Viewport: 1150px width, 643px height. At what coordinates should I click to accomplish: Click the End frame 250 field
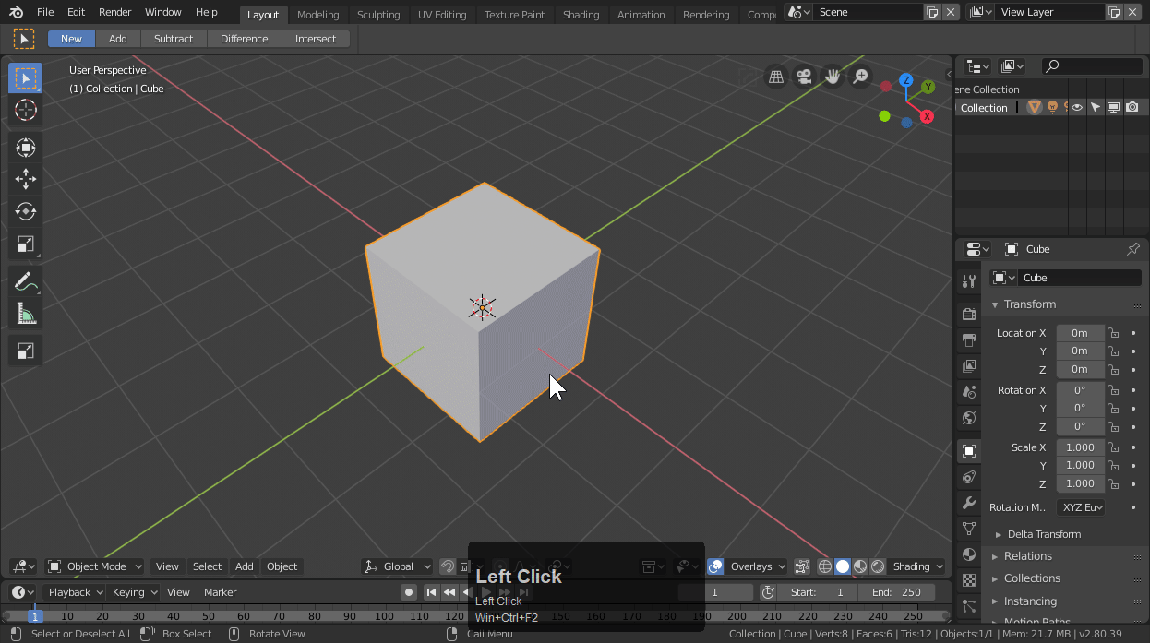point(897,592)
